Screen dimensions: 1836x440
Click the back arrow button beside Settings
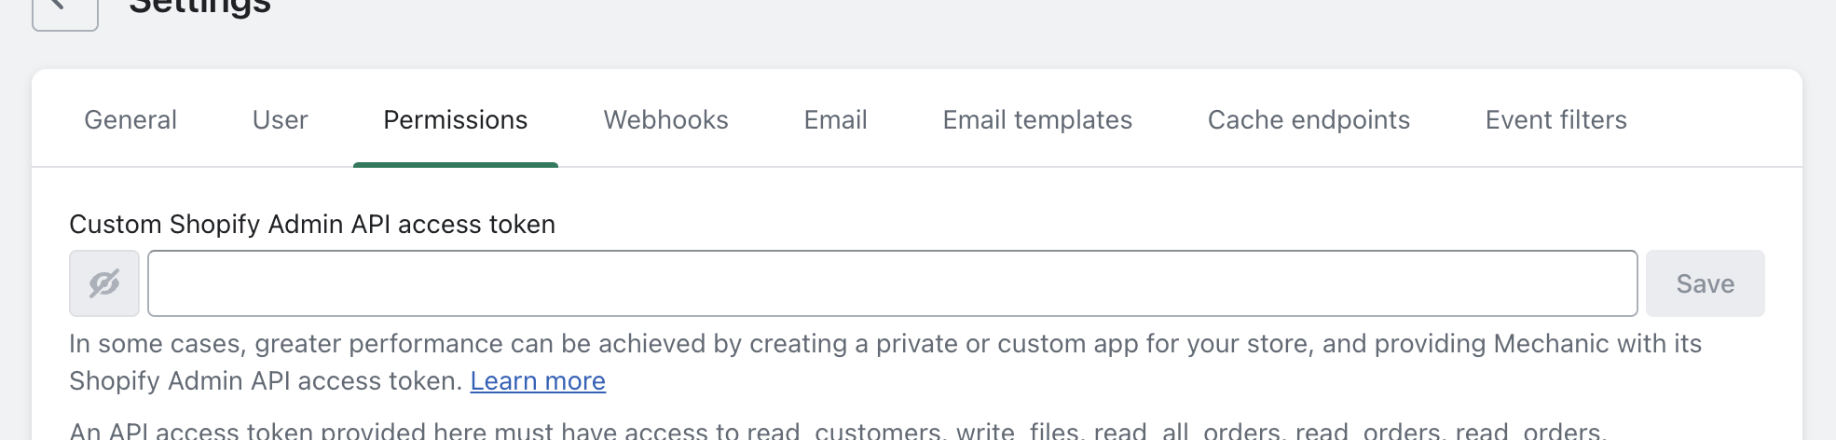coord(64,9)
